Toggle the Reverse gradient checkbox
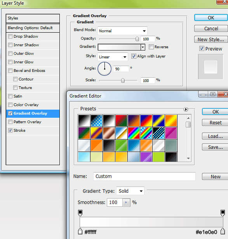 click(151, 47)
